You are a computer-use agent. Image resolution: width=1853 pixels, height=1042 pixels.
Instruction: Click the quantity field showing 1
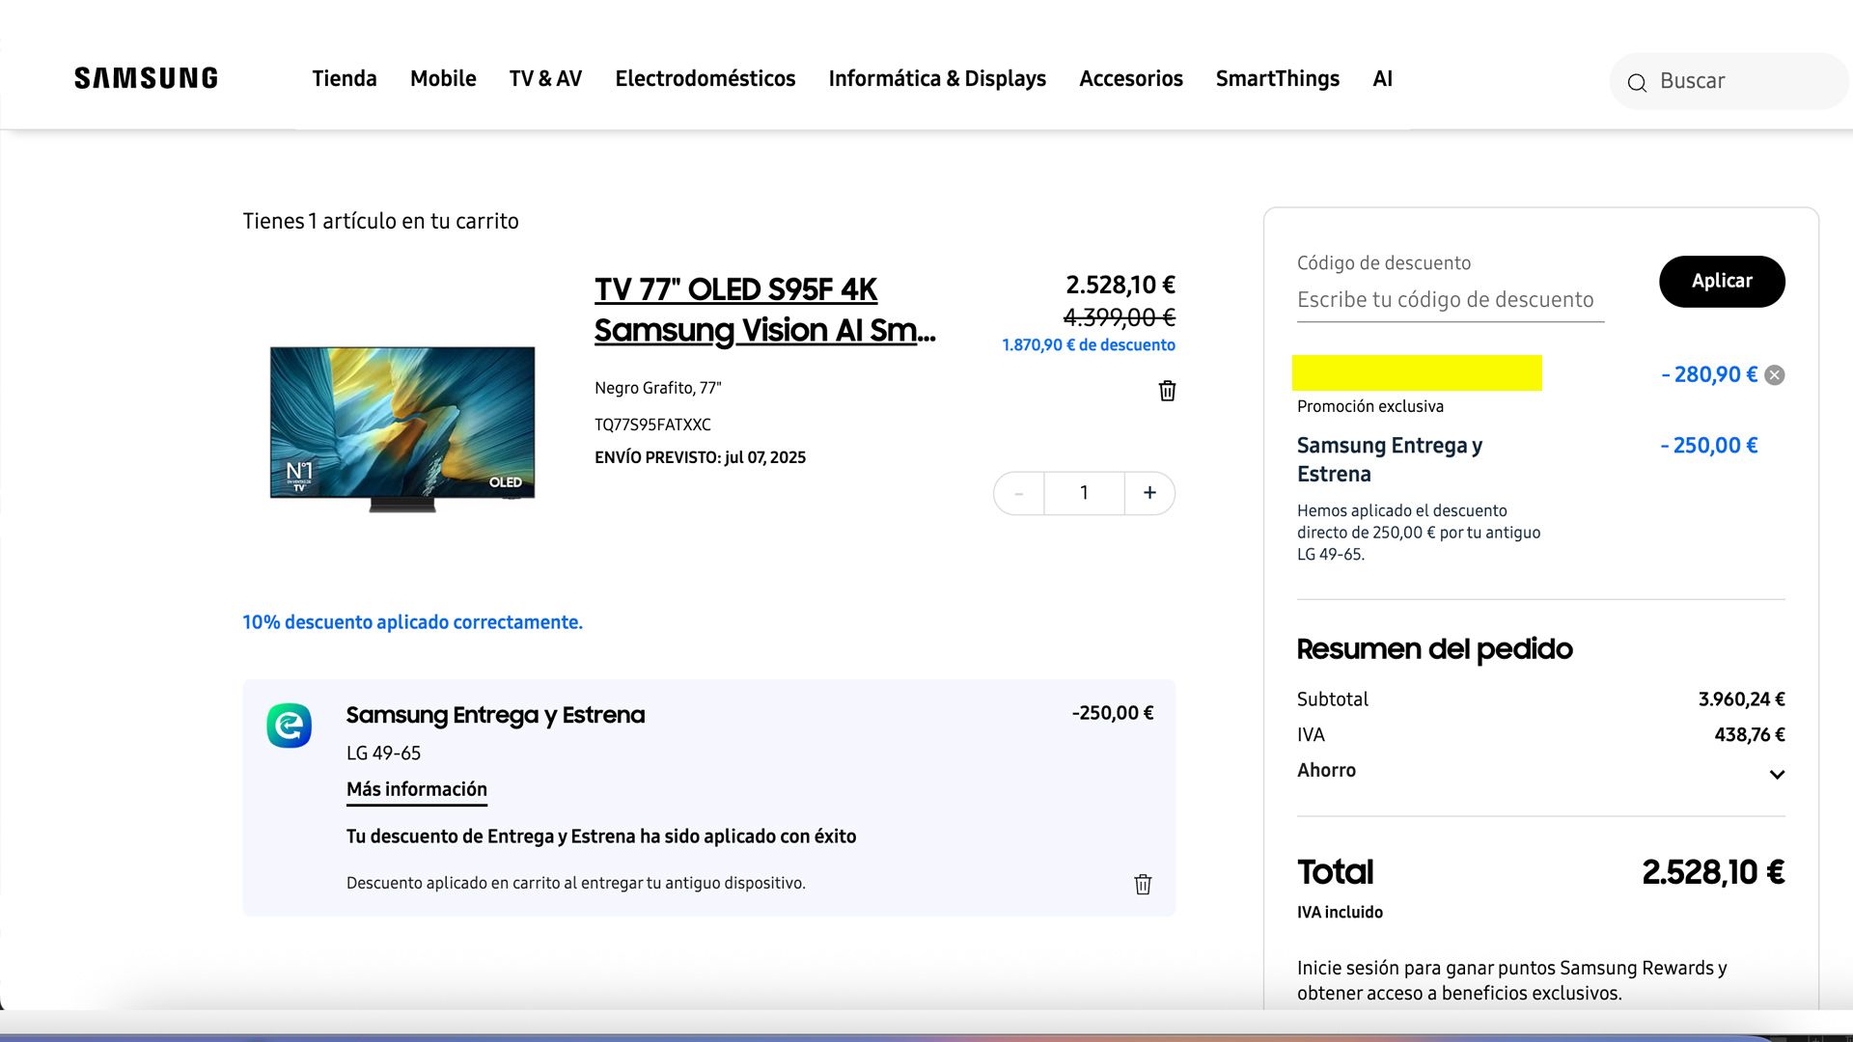coord(1084,493)
